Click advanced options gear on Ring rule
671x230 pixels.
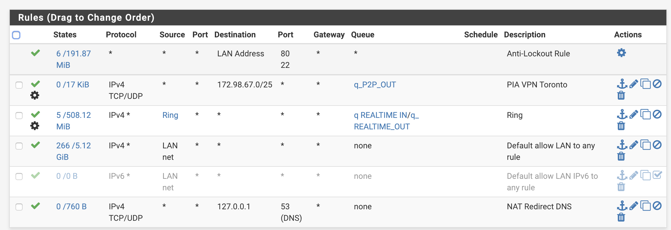pyautogui.click(x=35, y=126)
